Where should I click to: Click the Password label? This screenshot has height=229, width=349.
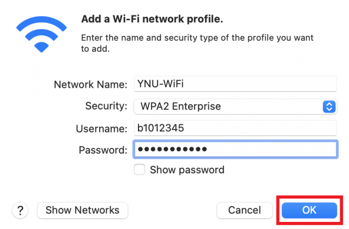[103, 150]
